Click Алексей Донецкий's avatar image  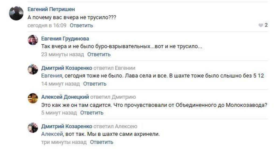pyautogui.click(x=33, y=98)
